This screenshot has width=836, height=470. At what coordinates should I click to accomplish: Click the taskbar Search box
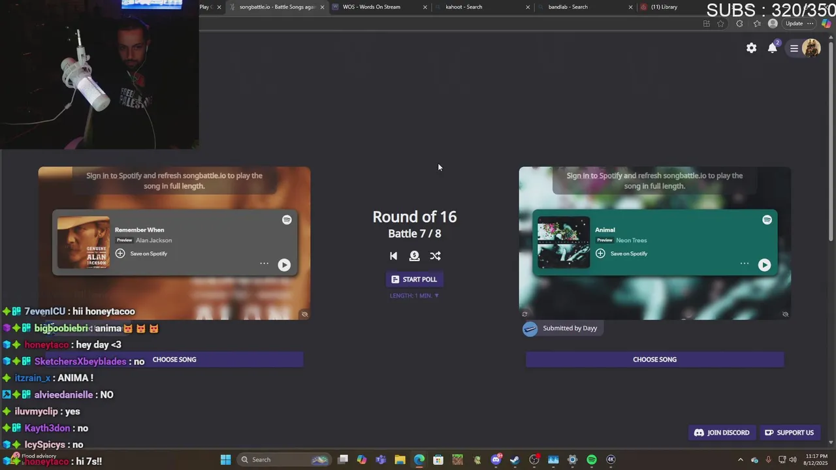pyautogui.click(x=283, y=460)
